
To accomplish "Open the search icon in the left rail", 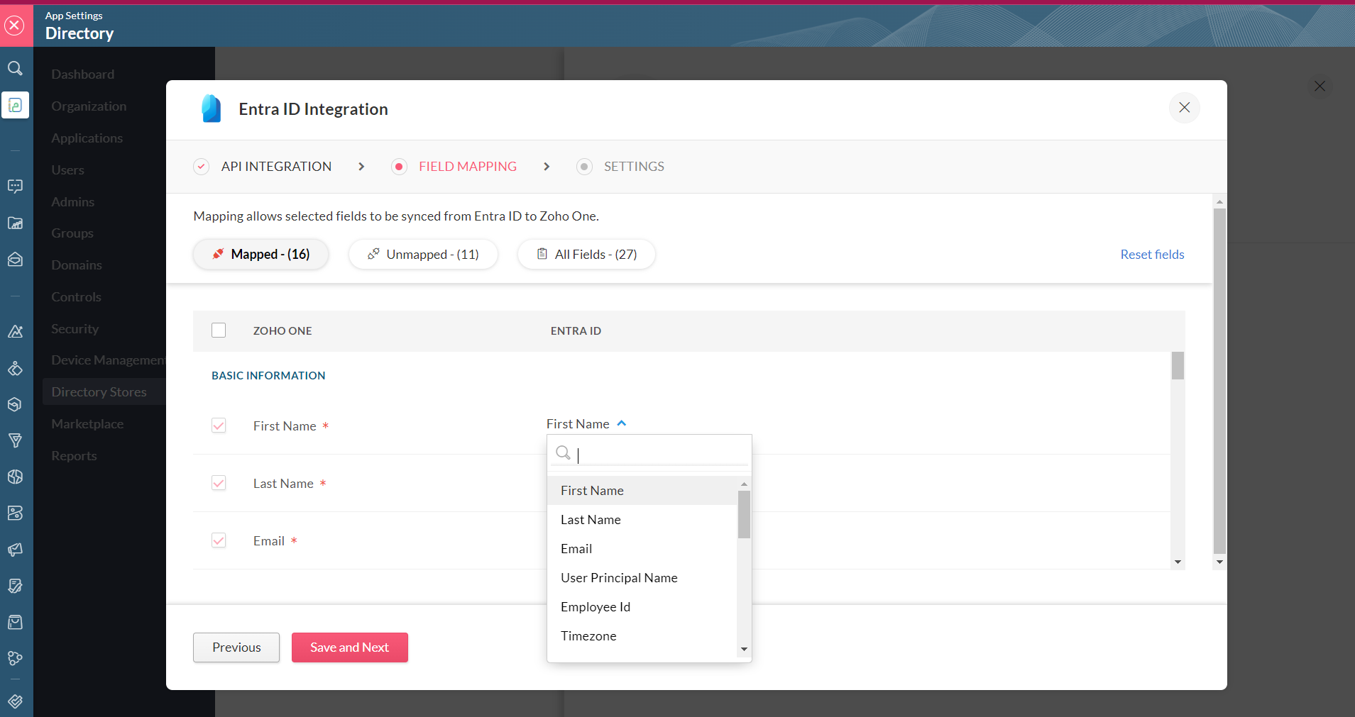I will coord(15,68).
